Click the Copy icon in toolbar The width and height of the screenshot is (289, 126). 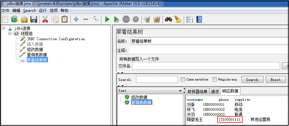click(55, 19)
